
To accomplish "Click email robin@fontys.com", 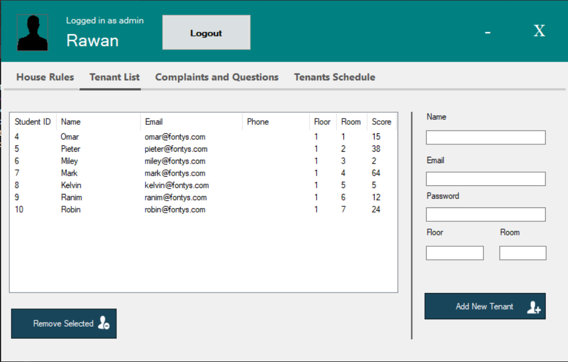I will [x=175, y=210].
